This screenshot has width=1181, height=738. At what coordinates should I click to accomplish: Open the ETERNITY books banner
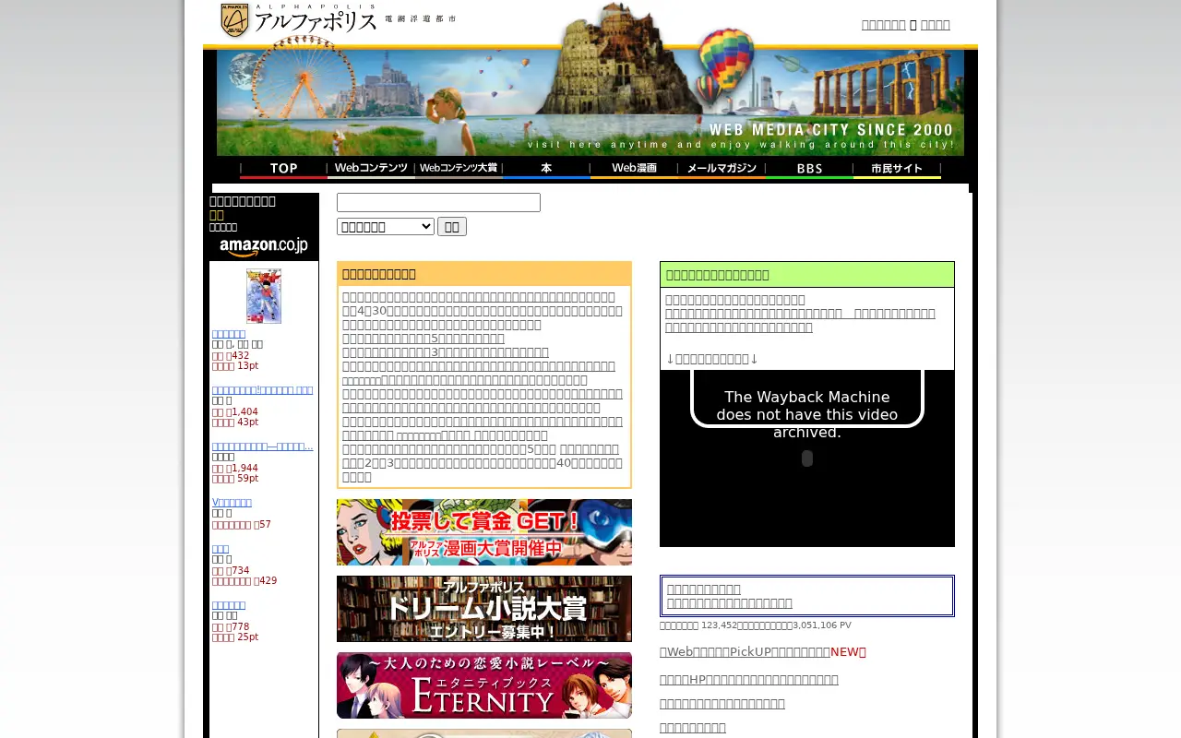(x=484, y=685)
